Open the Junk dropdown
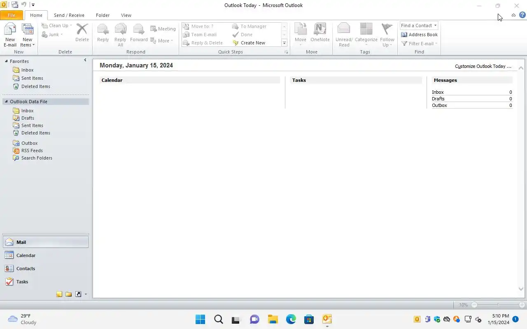527x329 pixels. click(x=52, y=35)
